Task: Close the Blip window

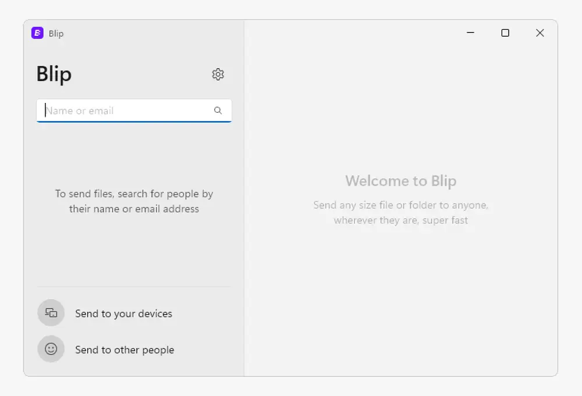Action: 540,33
